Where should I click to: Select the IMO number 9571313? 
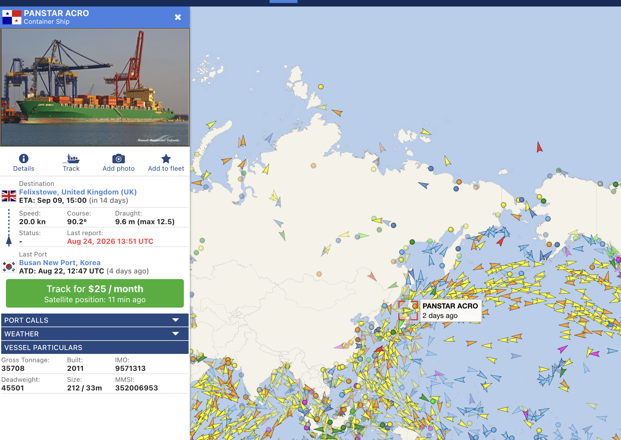point(130,368)
